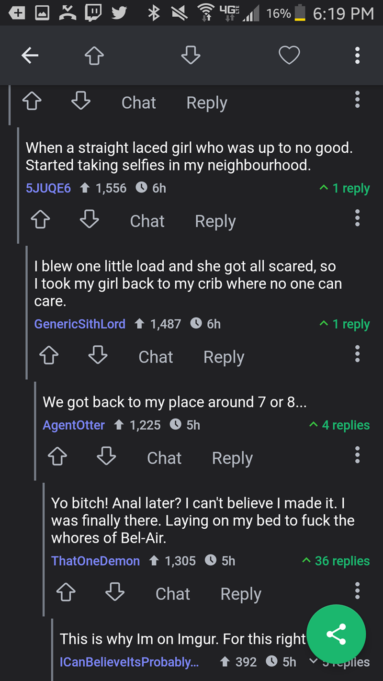The width and height of the screenshot is (383, 681).
Task: Tap the back arrow in the header
Action: pyautogui.click(x=30, y=57)
